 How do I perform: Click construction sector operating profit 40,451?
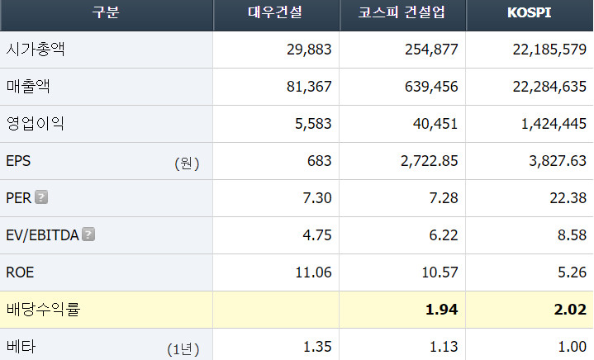point(435,124)
